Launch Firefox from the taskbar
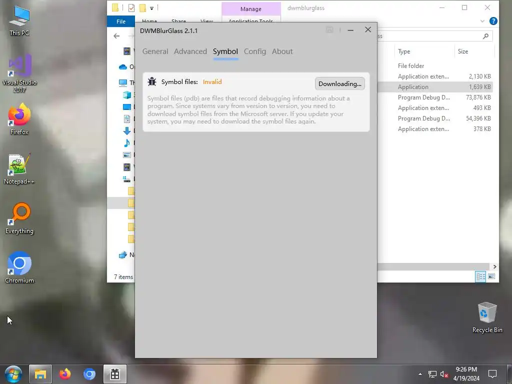This screenshot has width=512, height=384. pyautogui.click(x=64, y=374)
